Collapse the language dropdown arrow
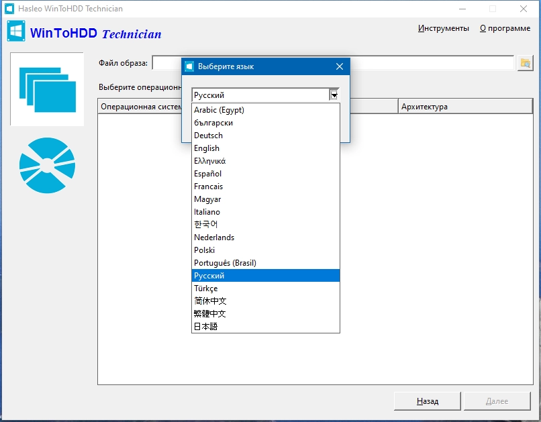The image size is (541, 422). coord(334,95)
